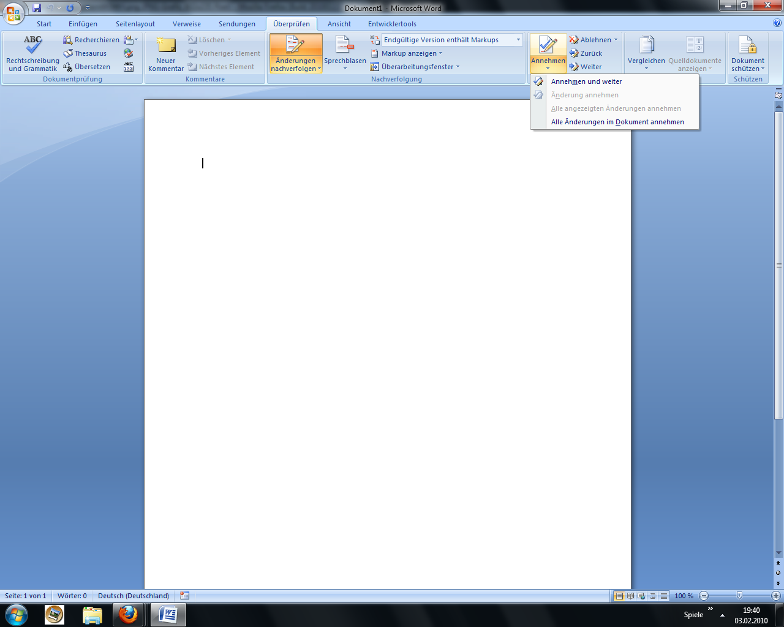Open the Dokument schützen menu
Image resolution: width=784 pixels, height=627 pixels.
(x=748, y=53)
